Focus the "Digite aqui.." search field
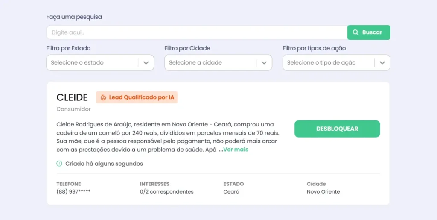The height and width of the screenshot is (220, 437). 196,32
